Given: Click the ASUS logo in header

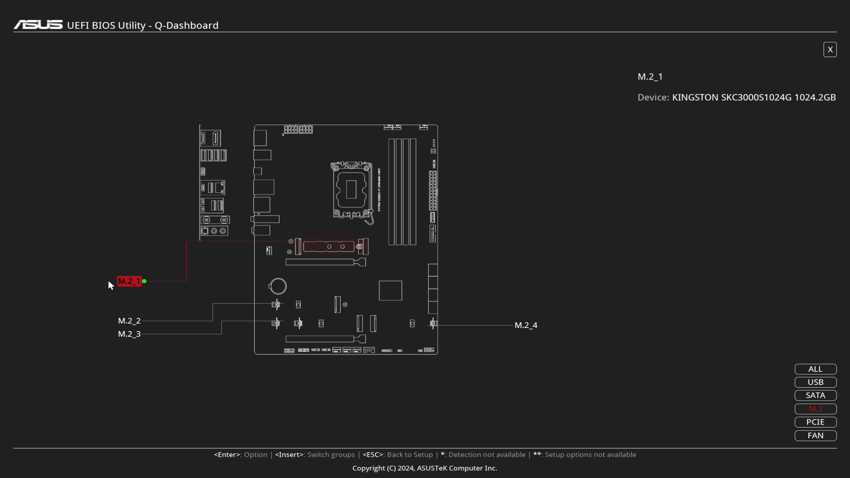Looking at the screenshot, I should pos(38,25).
